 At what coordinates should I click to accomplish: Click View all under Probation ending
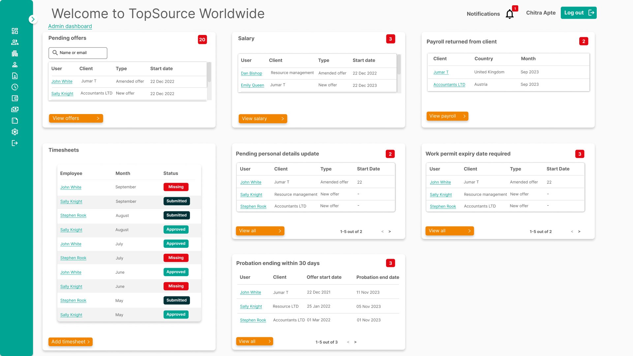(255, 341)
